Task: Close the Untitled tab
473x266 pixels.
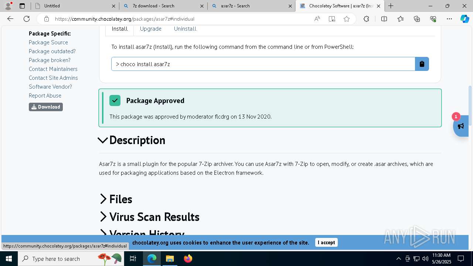Action: click(x=114, y=6)
